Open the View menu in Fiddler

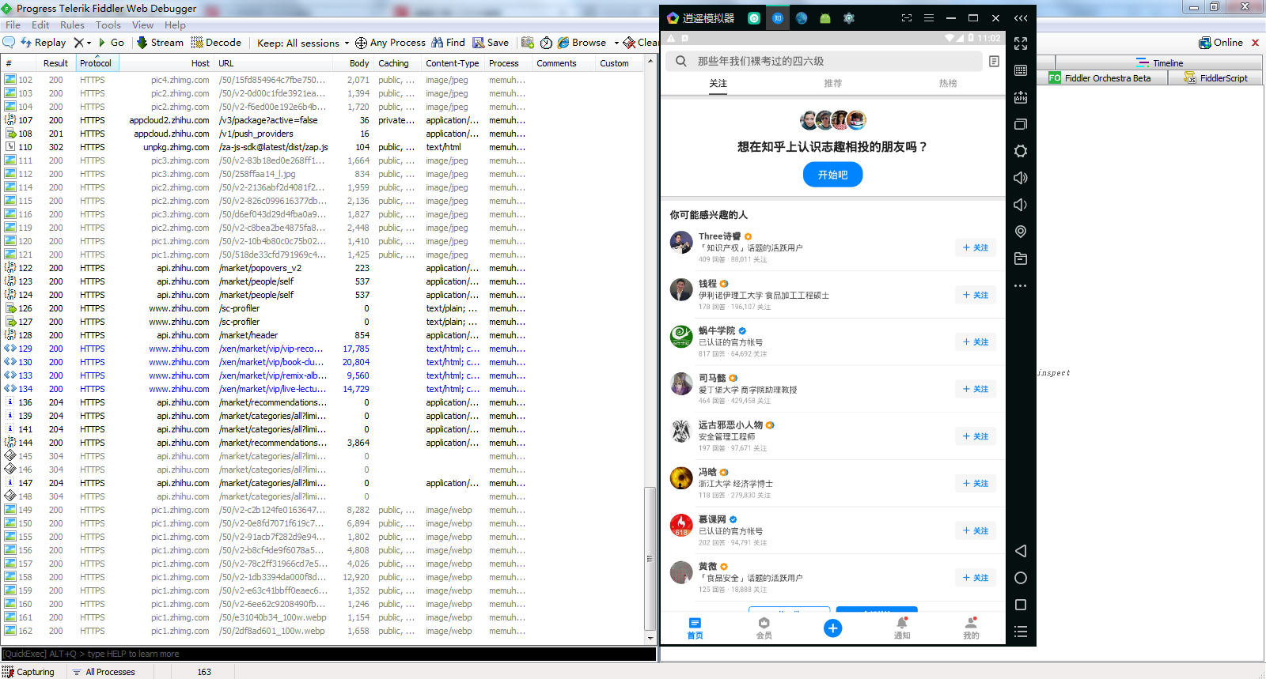tap(142, 25)
